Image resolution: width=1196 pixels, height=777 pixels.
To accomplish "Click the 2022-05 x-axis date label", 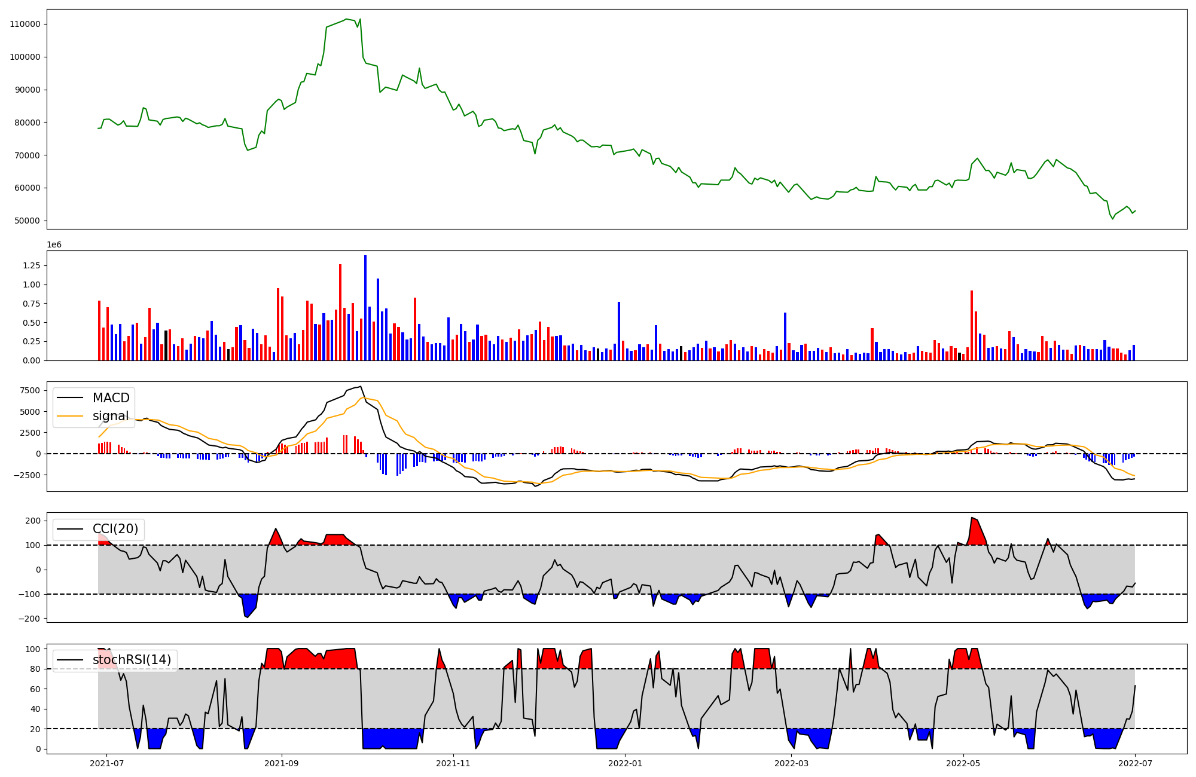I will coord(964,763).
